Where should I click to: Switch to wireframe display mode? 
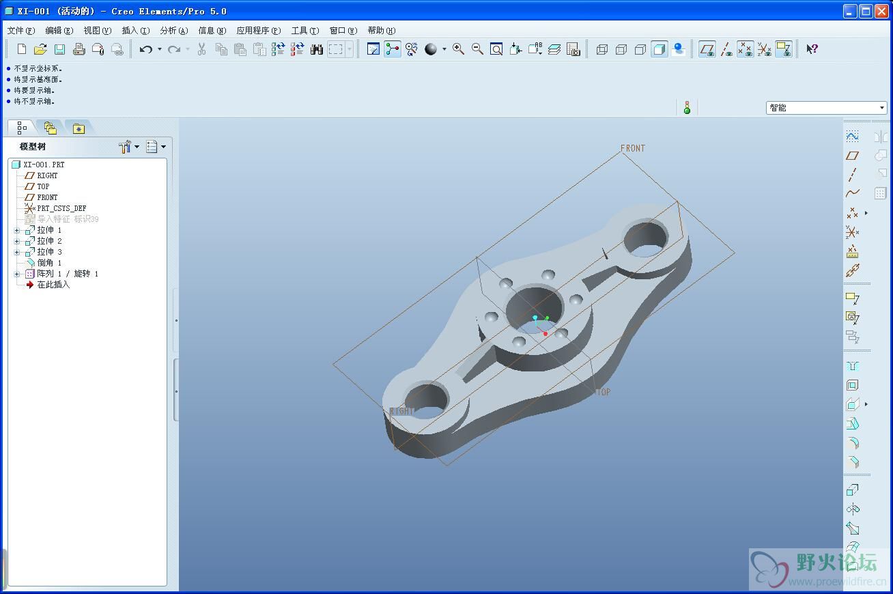[x=602, y=49]
